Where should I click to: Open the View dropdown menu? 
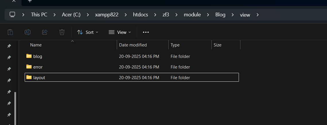point(120,32)
